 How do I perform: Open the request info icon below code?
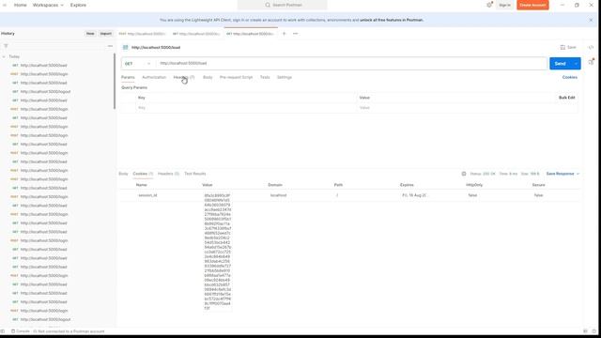tap(591, 62)
